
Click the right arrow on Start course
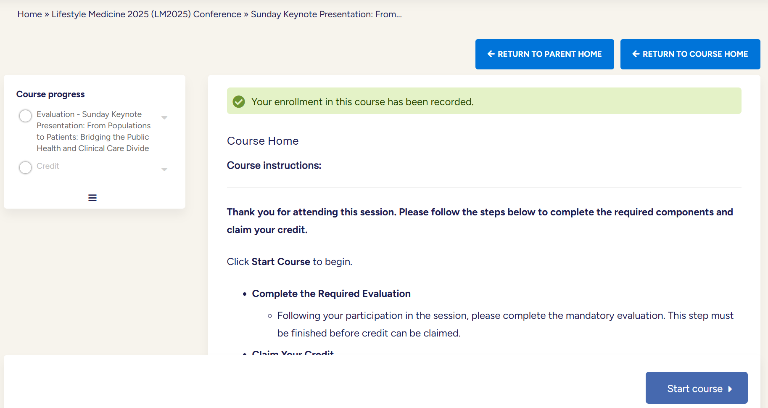coord(730,389)
